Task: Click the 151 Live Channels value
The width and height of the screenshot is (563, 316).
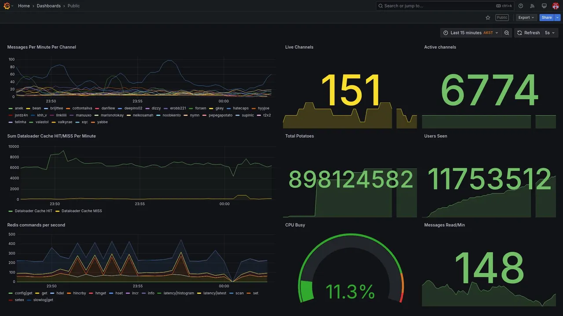Action: [350, 91]
